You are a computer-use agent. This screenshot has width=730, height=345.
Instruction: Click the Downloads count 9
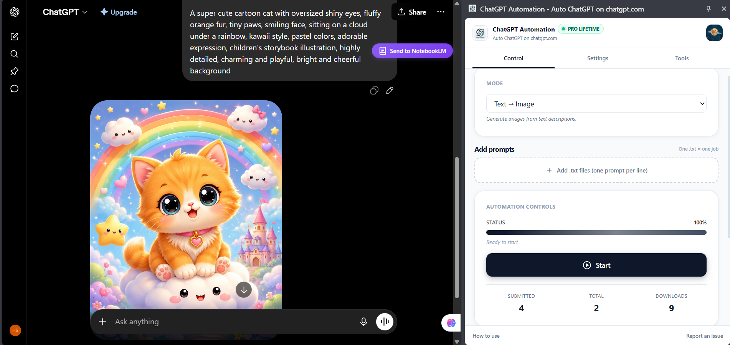[x=671, y=308]
